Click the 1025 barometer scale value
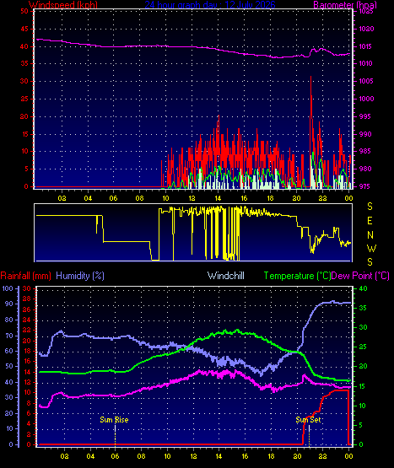This screenshot has width=394, height=468. [366, 11]
